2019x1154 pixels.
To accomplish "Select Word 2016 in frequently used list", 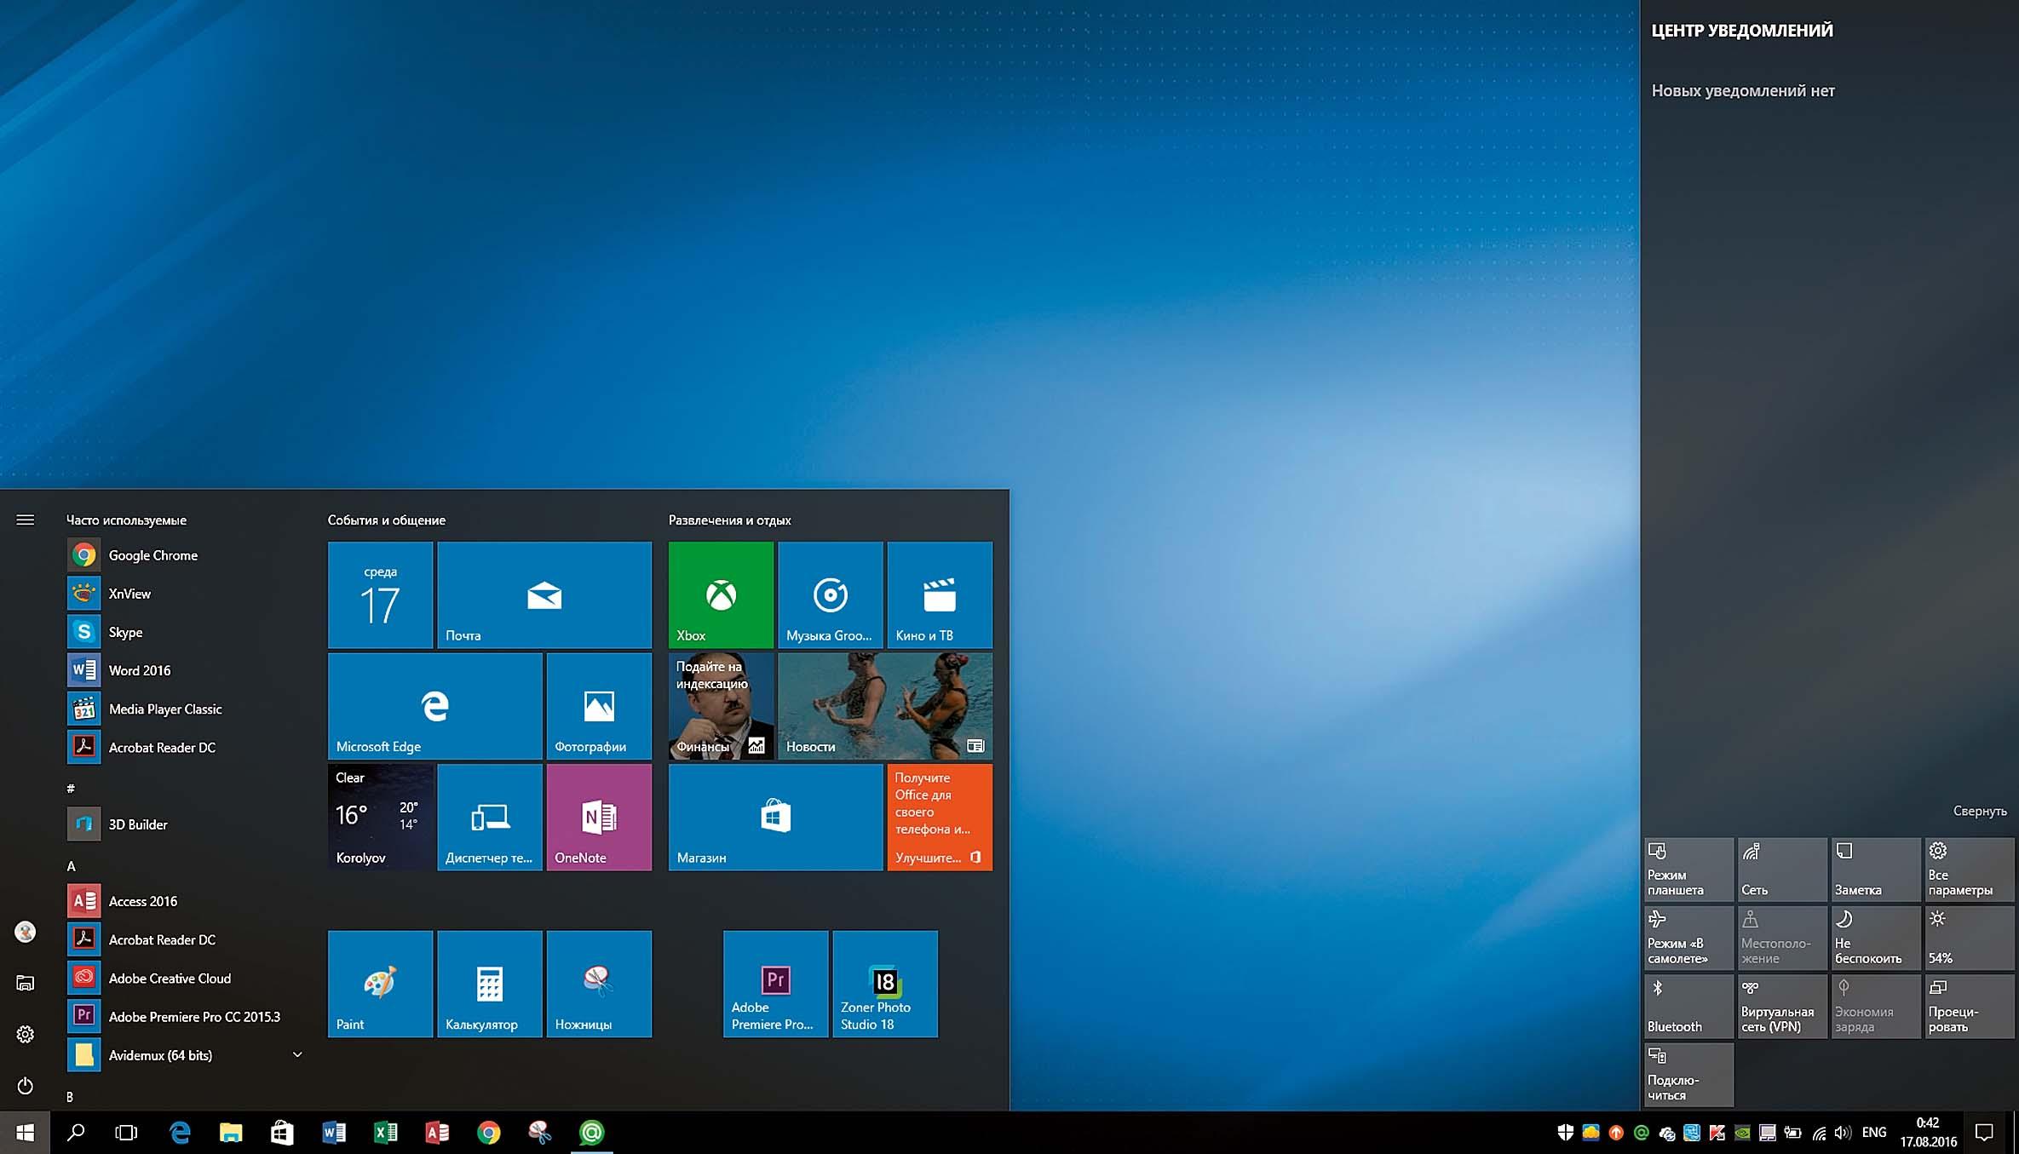I will click(x=140, y=670).
